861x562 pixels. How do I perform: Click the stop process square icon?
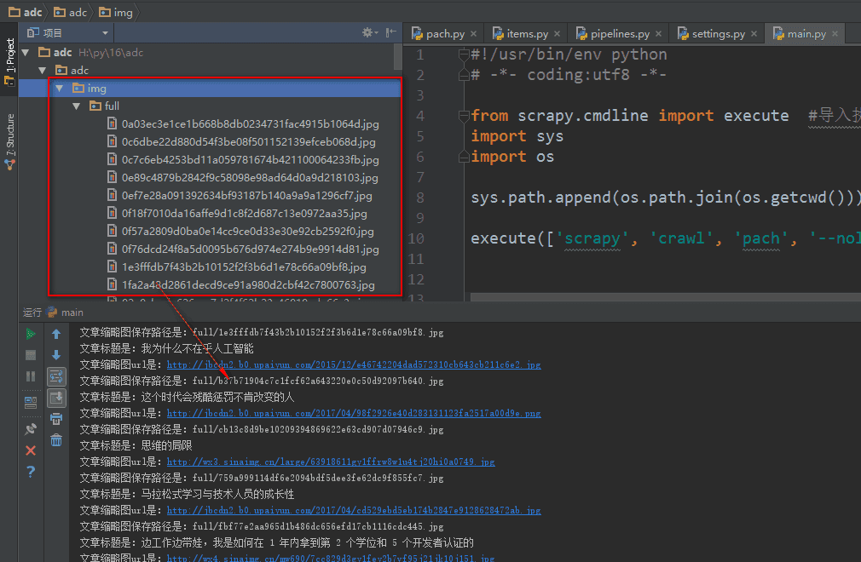click(x=31, y=354)
